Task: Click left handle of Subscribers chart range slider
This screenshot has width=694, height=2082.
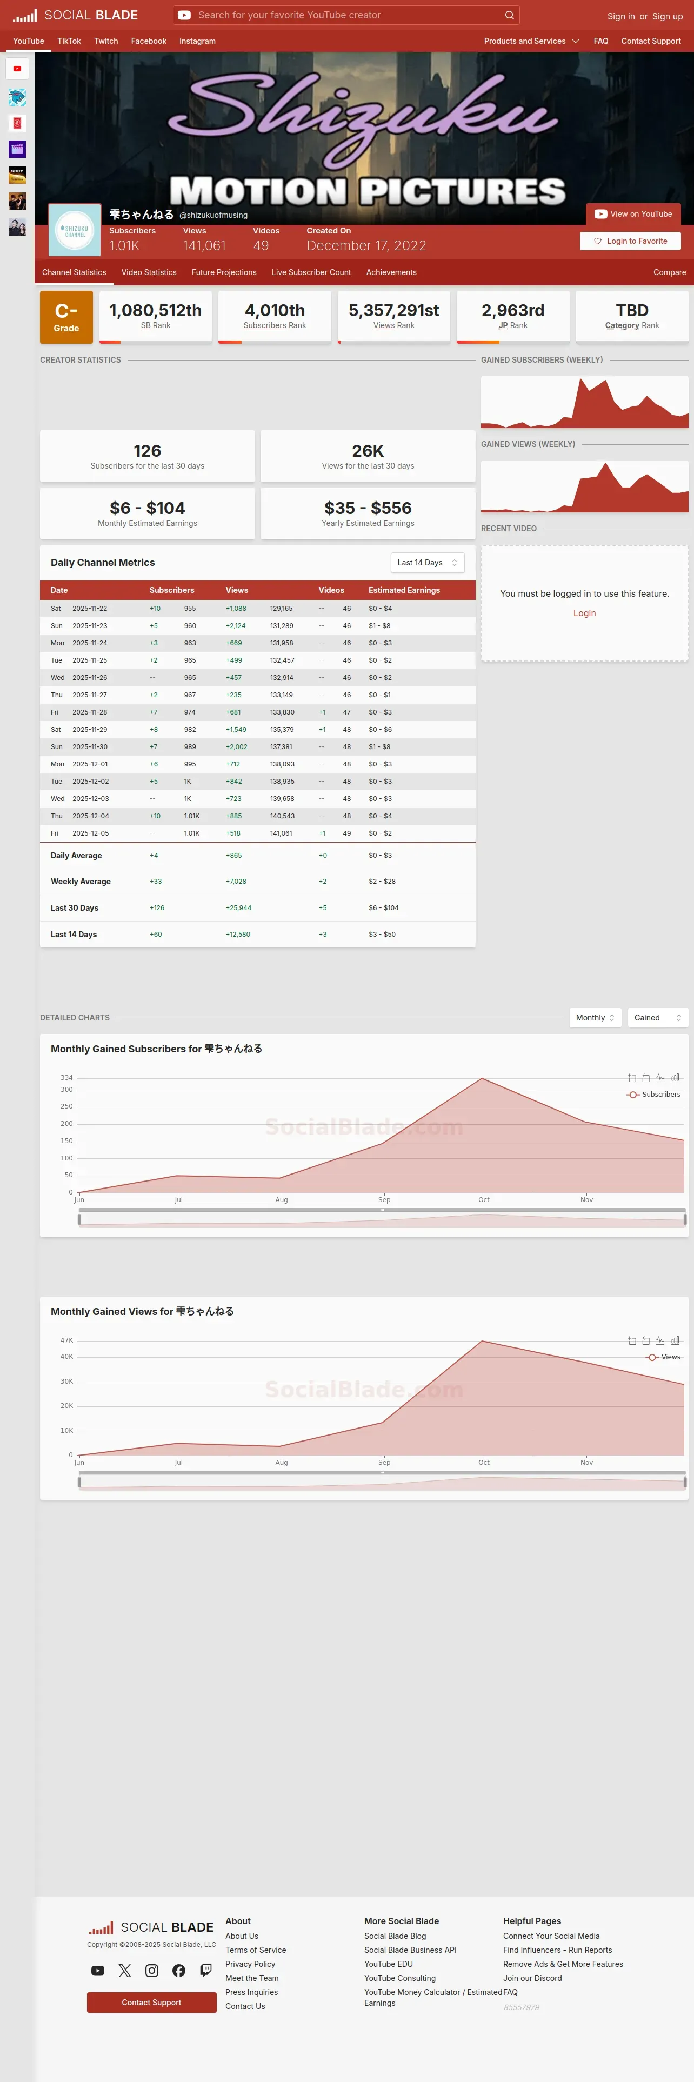Action: pos(79,1219)
